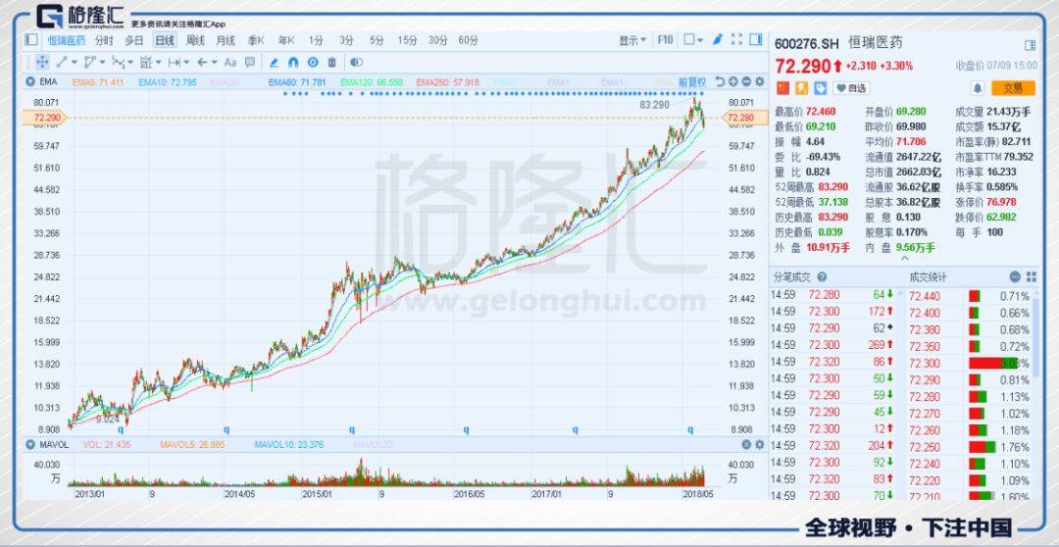
Task: Toggle the left sidebar panel
Action: click(31, 40)
